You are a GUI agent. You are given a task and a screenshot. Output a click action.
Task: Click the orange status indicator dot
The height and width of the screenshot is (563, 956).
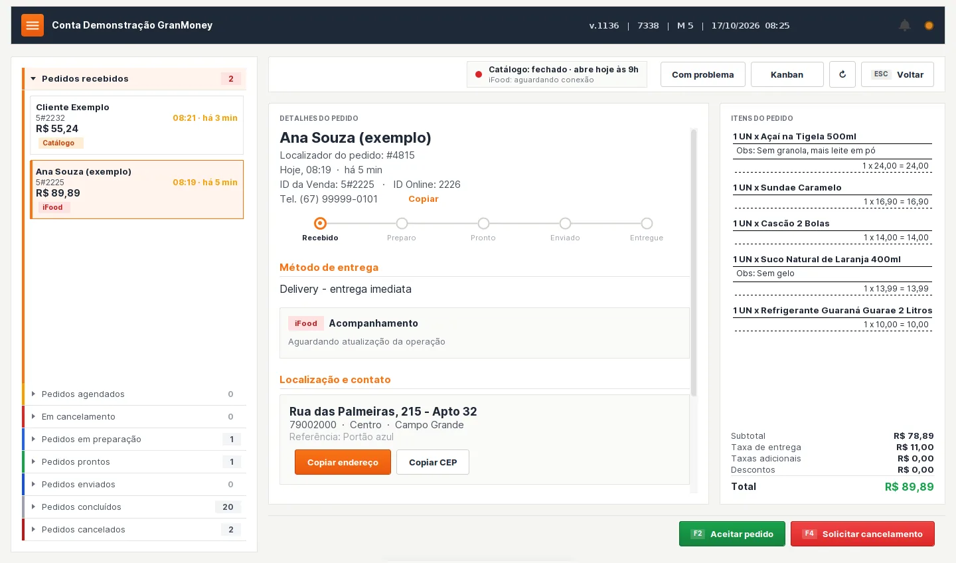coord(929,25)
